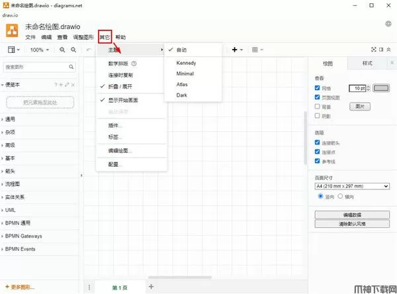Select the 横向 landscape radio button
The width and height of the screenshot is (397, 294).
[341, 197]
